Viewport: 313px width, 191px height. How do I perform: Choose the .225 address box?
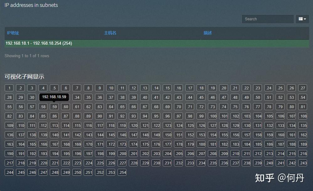pos(99,163)
